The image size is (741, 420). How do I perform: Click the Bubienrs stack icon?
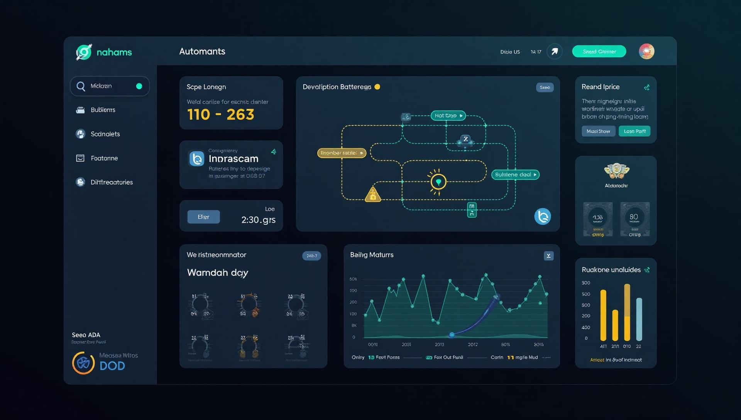pyautogui.click(x=80, y=110)
